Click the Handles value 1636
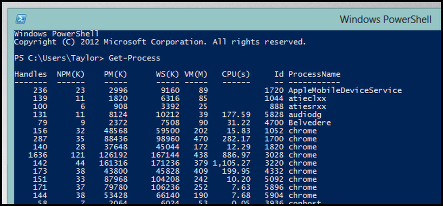 coord(38,155)
